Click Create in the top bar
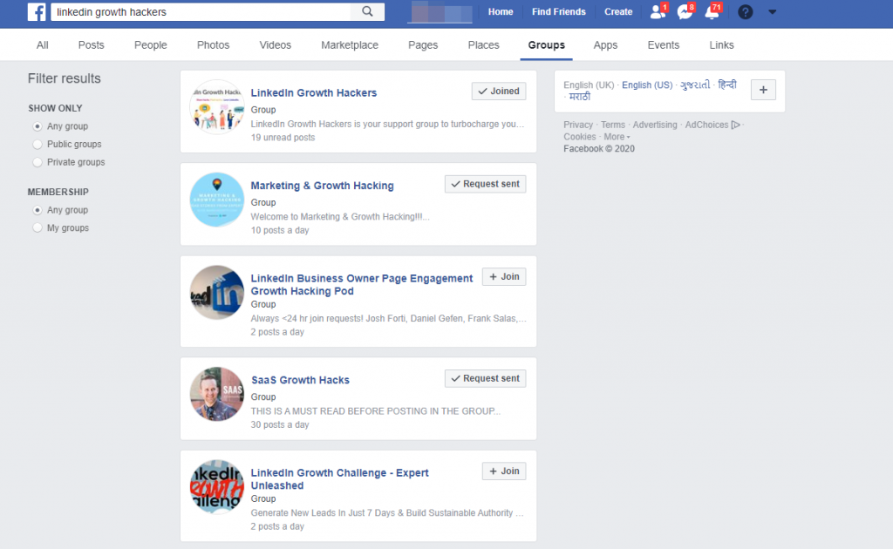Viewport: 893px width, 549px height. pos(618,11)
